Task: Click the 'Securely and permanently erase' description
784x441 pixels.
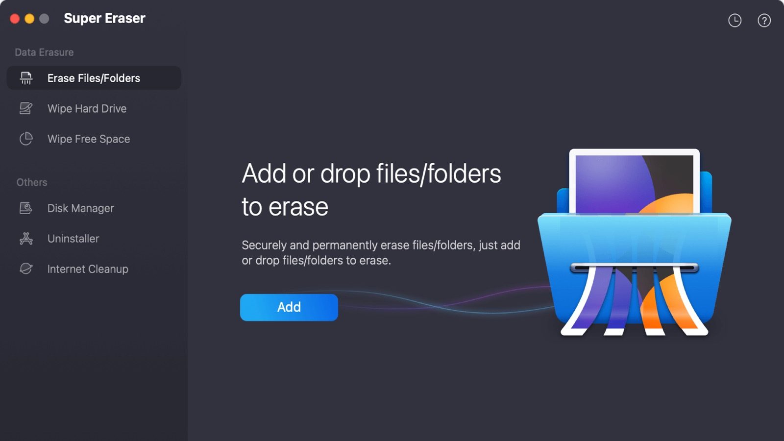Action: [381, 252]
